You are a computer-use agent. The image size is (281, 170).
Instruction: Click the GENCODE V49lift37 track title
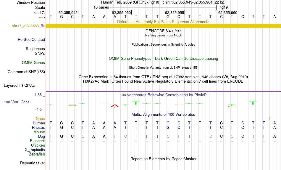(163, 31)
